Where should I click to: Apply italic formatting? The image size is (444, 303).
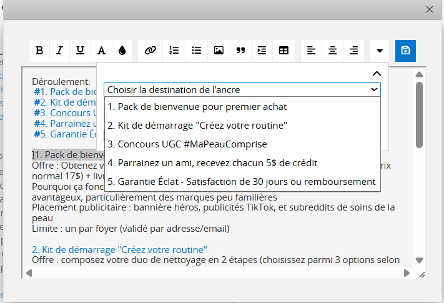point(60,51)
